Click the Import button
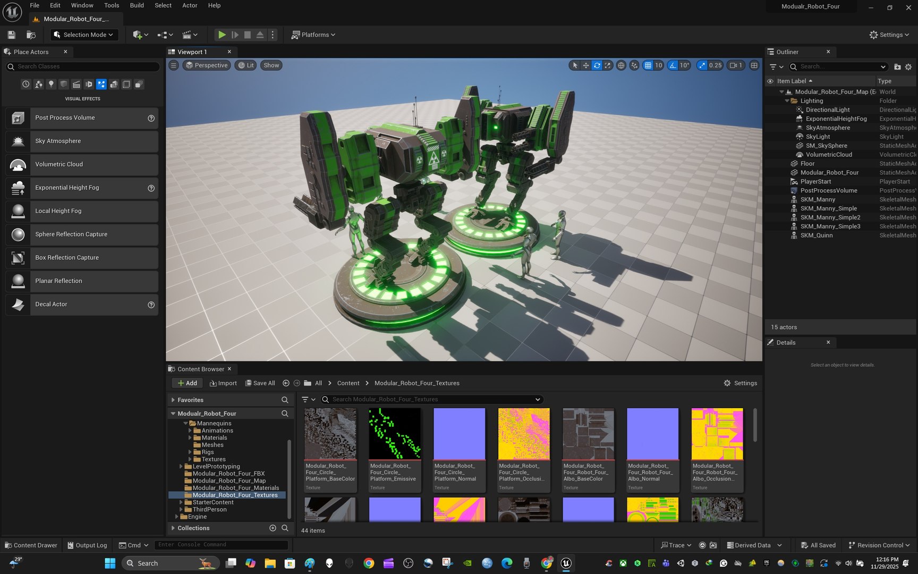Viewport: 918px width, 574px height. pyautogui.click(x=223, y=383)
